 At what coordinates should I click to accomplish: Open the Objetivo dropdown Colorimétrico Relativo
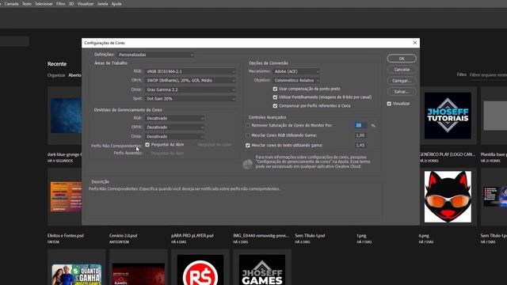point(296,81)
